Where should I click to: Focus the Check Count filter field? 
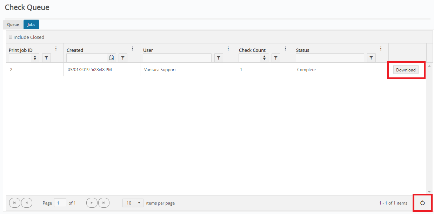[250, 58]
